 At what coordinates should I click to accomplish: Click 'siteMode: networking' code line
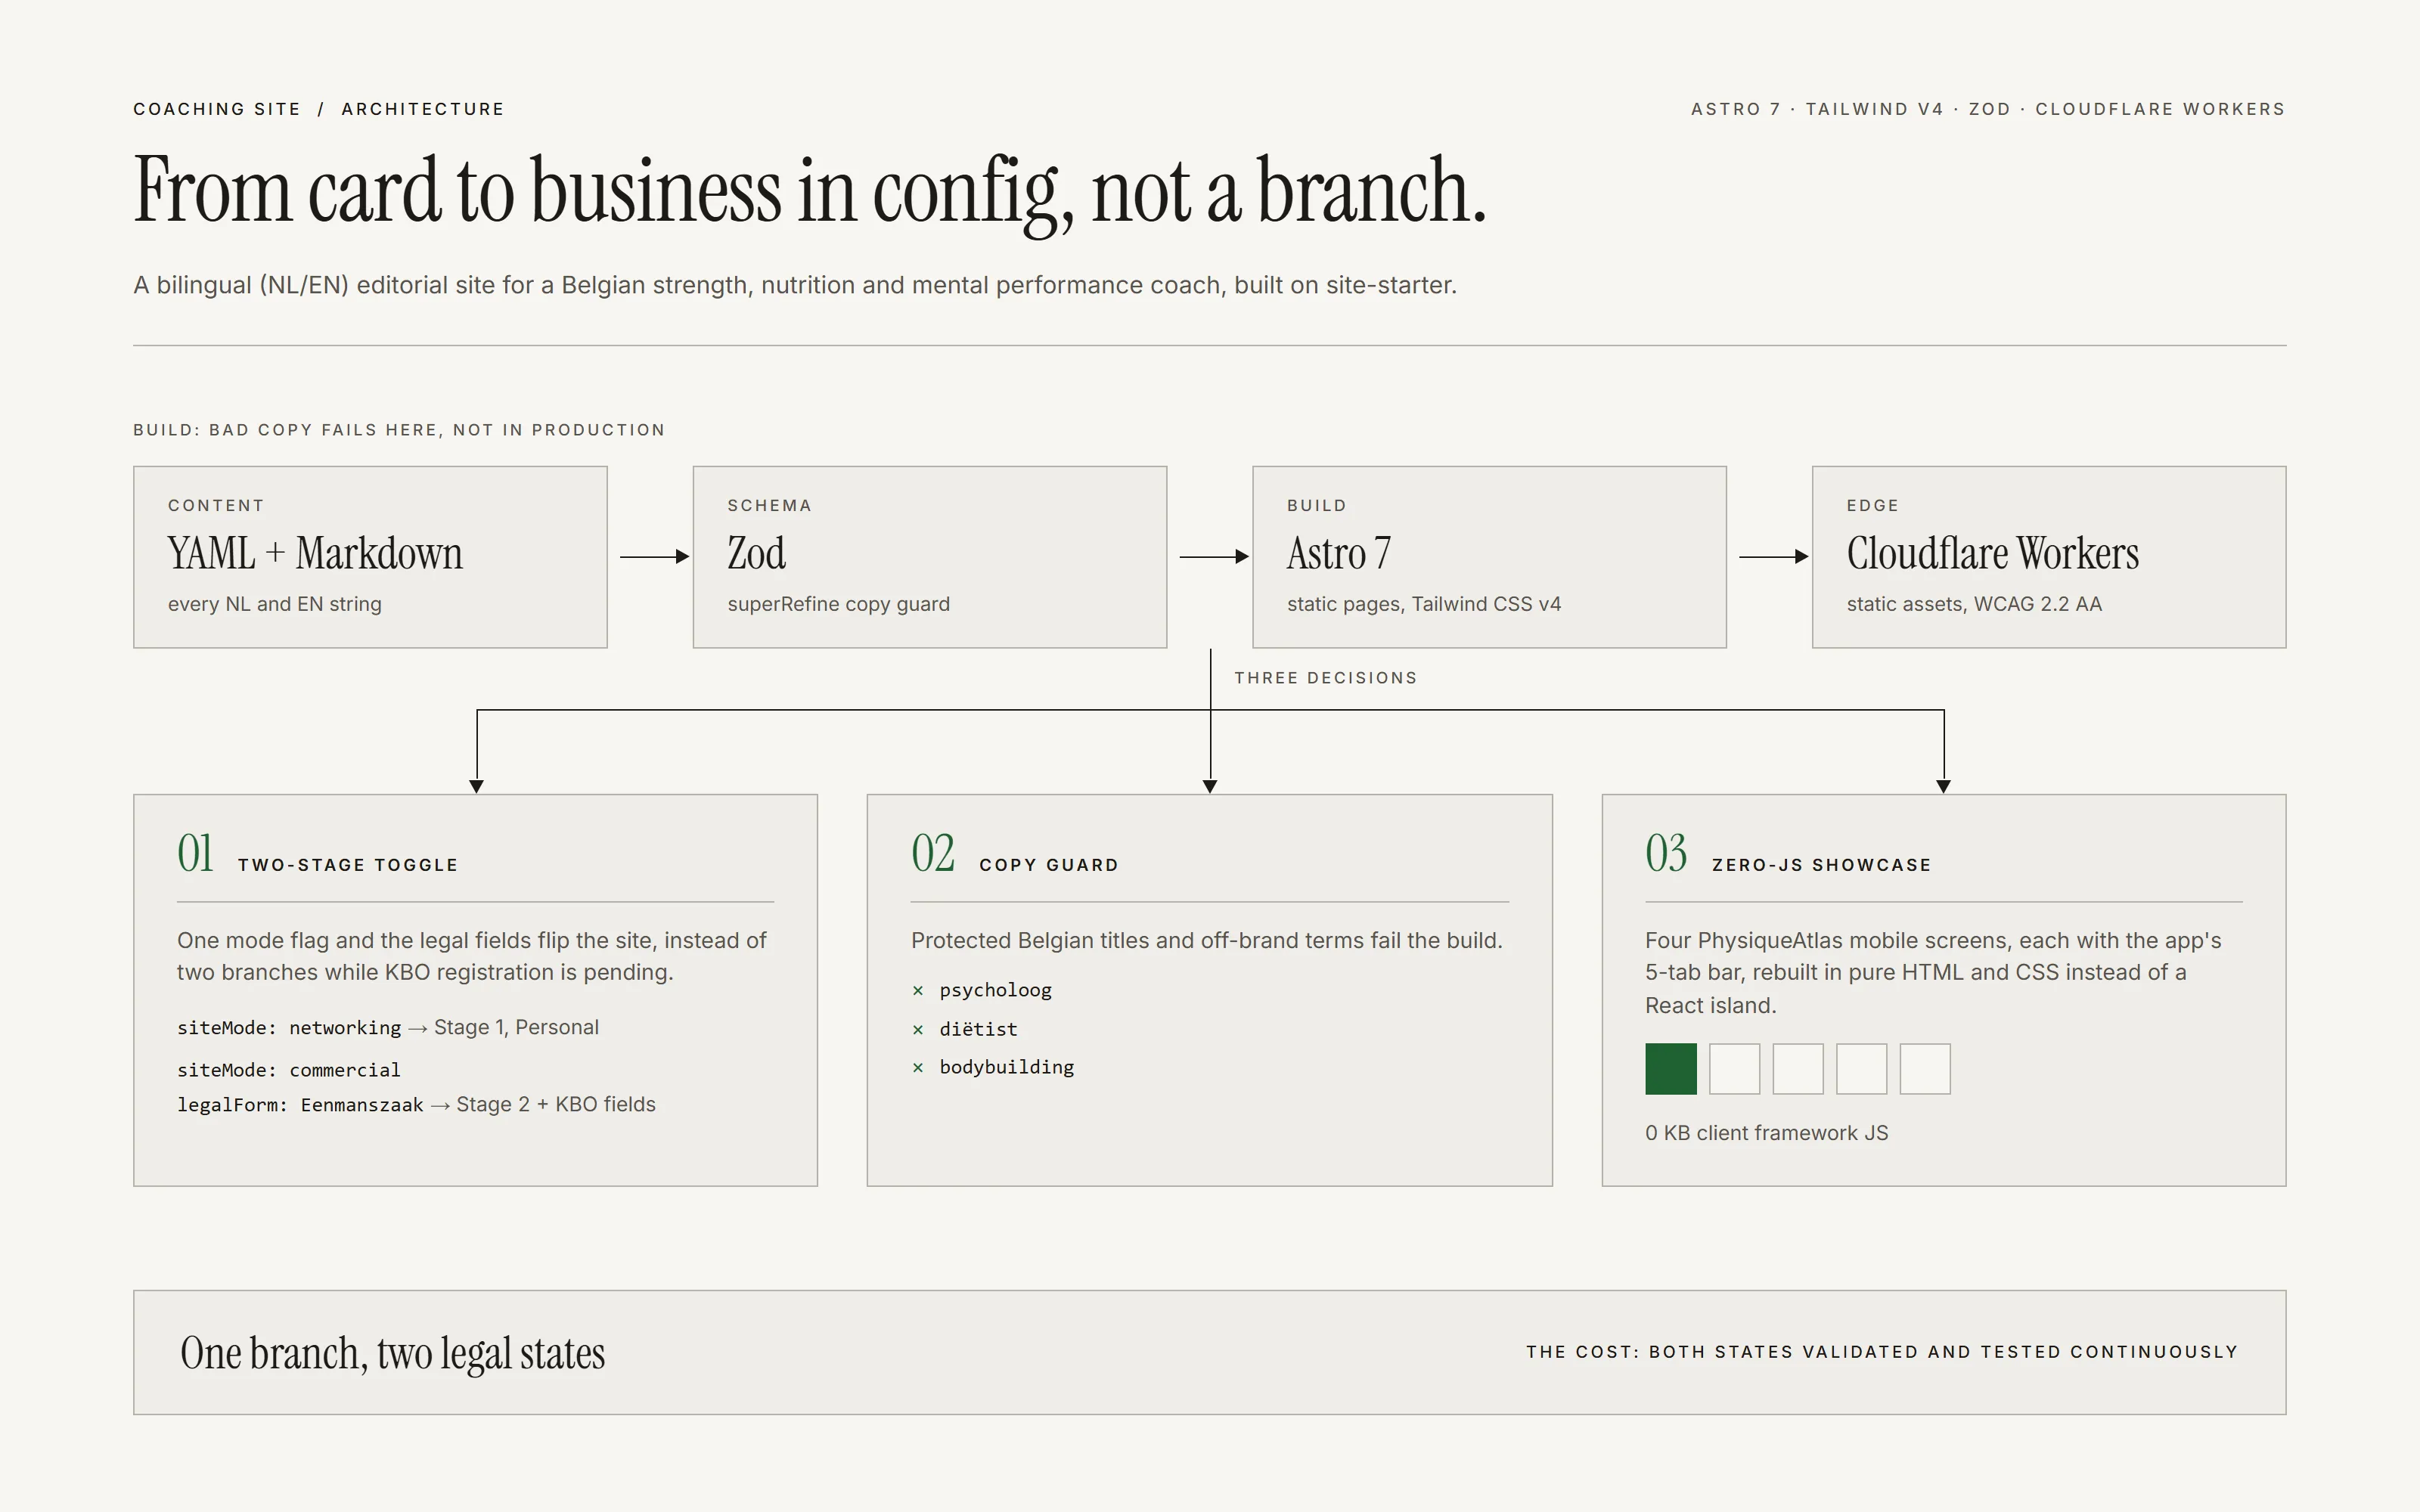click(289, 1028)
